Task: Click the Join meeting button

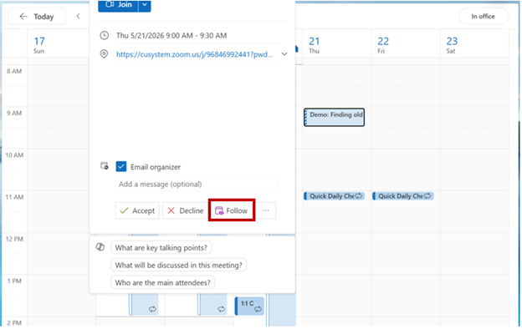Action: click(x=118, y=6)
